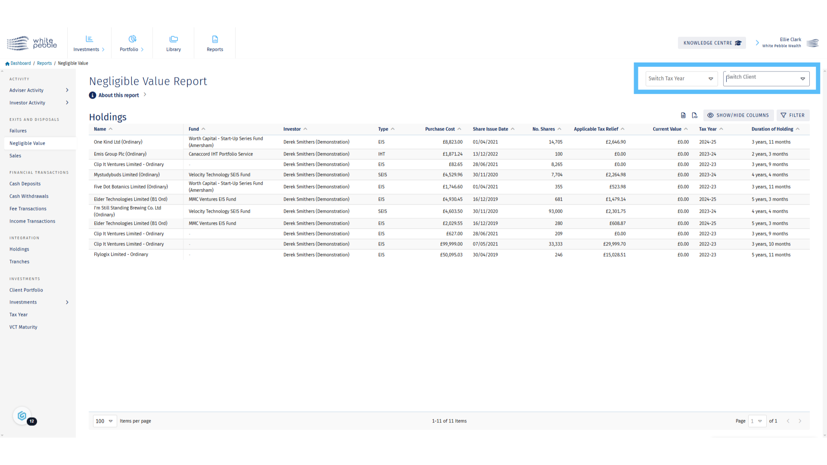Open the chat widget with 12 badge

(x=22, y=416)
